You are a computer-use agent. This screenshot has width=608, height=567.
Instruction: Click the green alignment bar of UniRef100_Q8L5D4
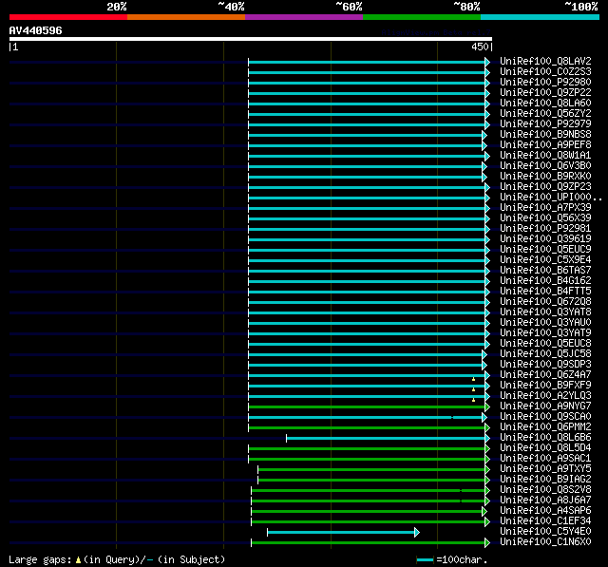pyautogui.click(x=367, y=449)
